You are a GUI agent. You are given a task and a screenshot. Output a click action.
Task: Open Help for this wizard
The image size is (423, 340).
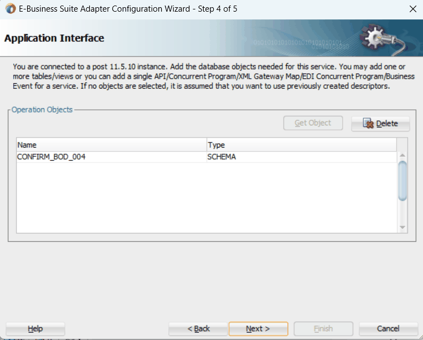point(35,329)
